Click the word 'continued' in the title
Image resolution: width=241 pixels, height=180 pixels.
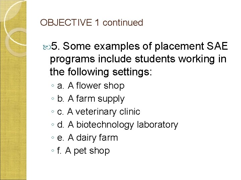coord(123,23)
